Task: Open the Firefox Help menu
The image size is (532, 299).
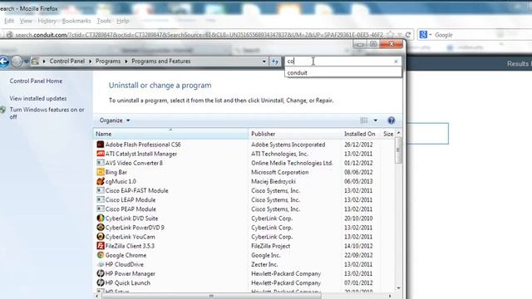Action: pyautogui.click(x=122, y=21)
